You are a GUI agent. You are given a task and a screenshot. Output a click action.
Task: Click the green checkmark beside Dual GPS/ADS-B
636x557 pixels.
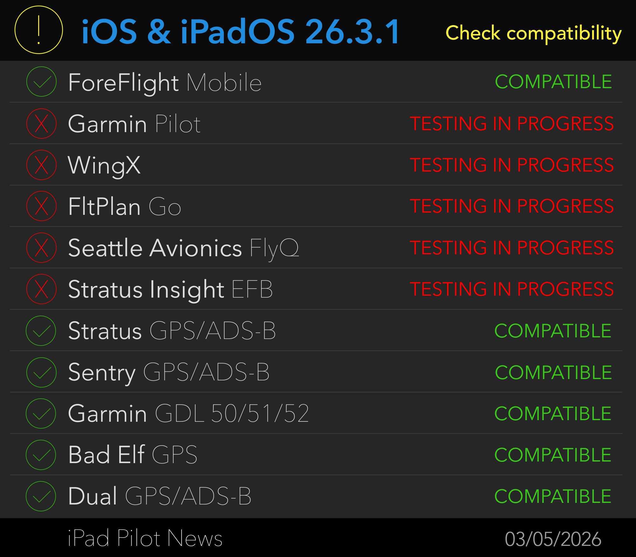[x=41, y=496]
